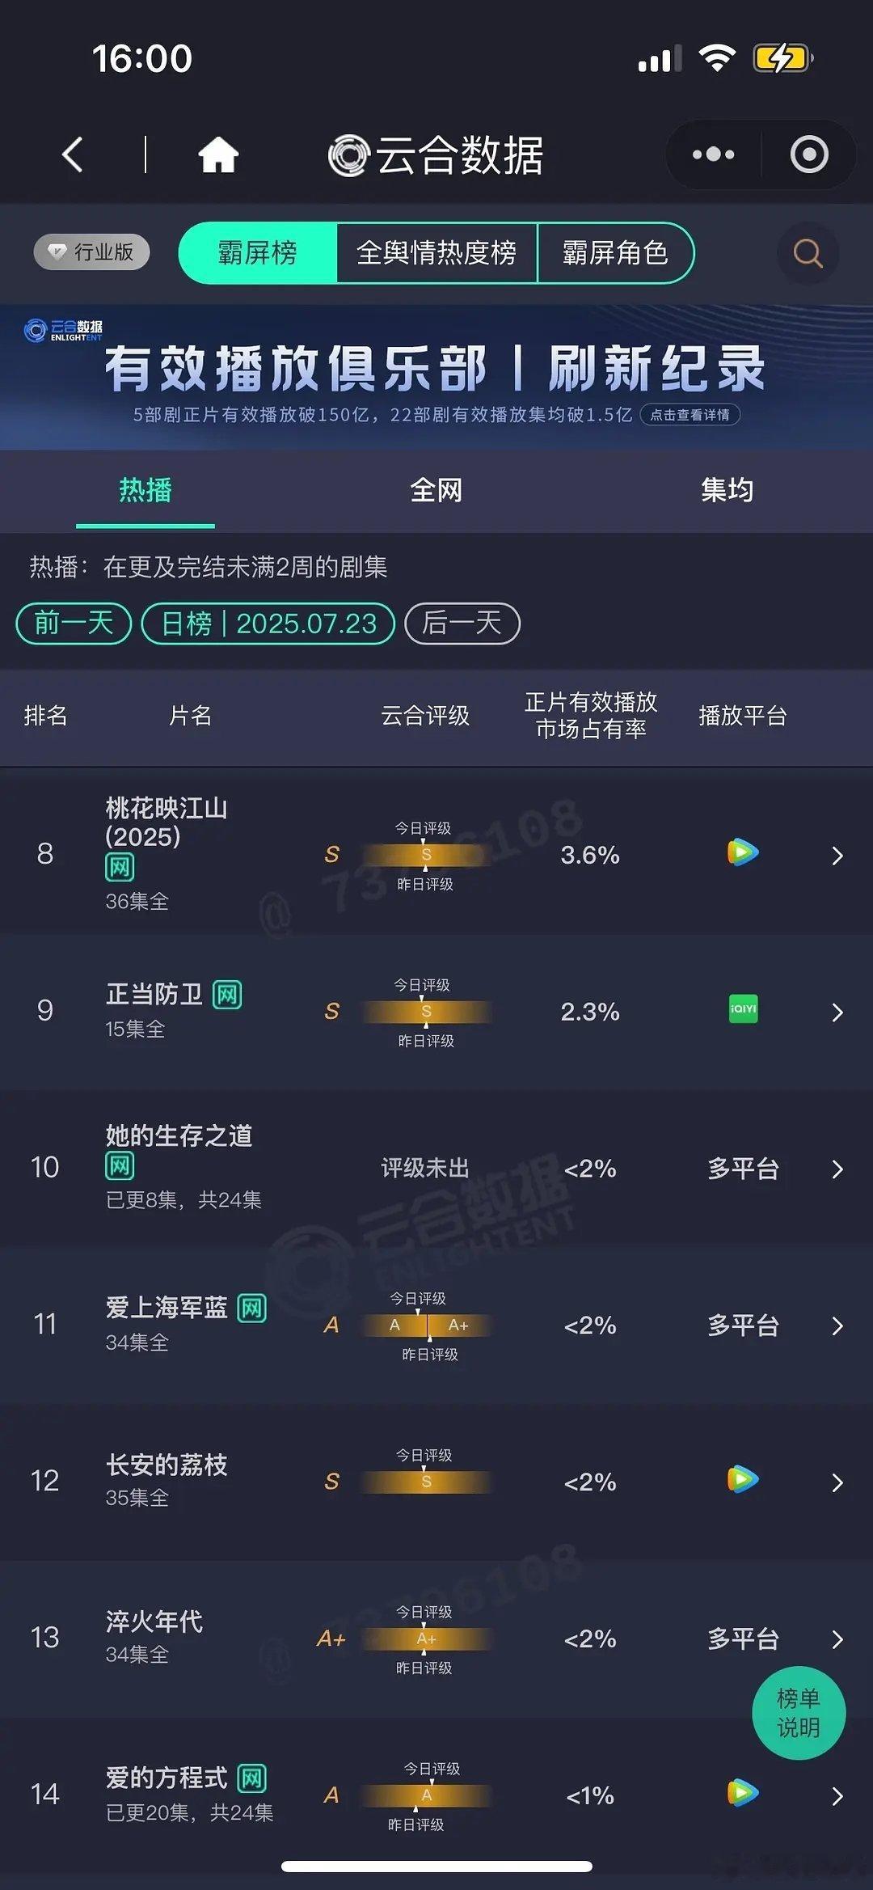The width and height of the screenshot is (873, 1890).
Task: Switch to 全舆情热度榜 segment
Action: (x=436, y=253)
